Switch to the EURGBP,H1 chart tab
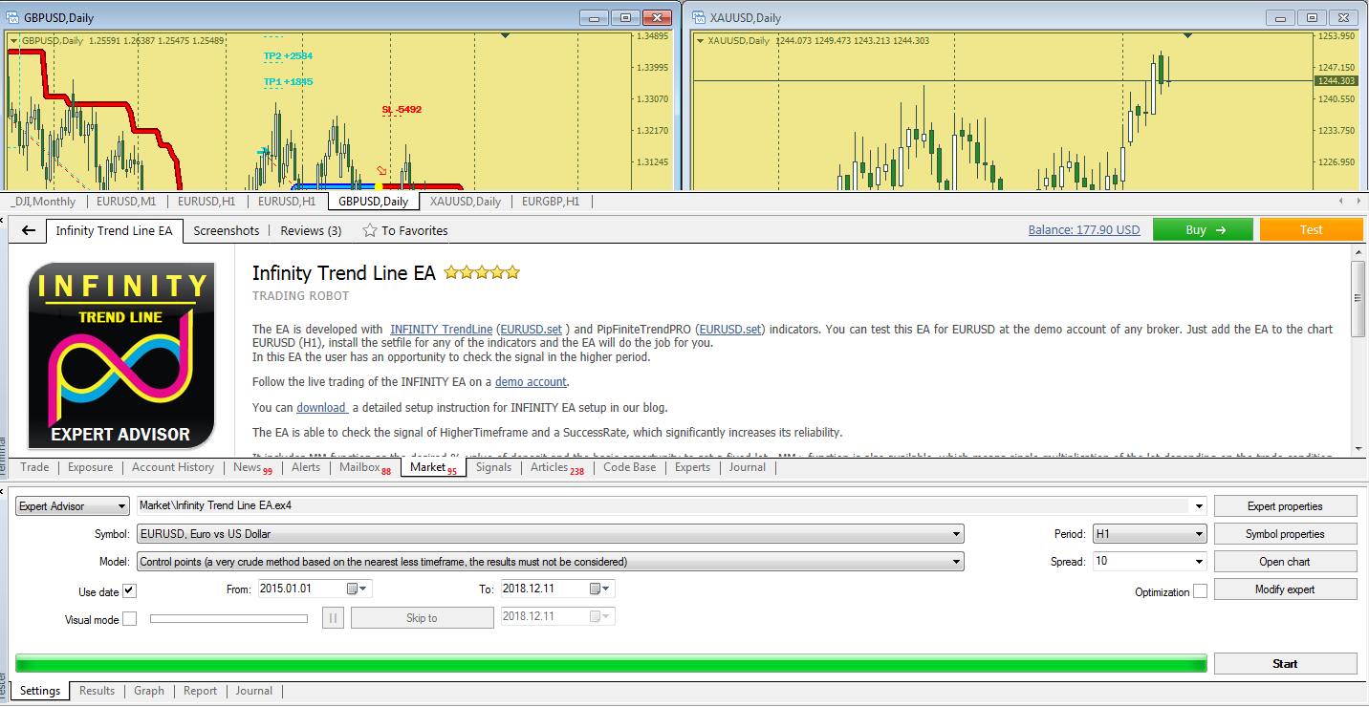This screenshot has width=1369, height=707. 550,202
